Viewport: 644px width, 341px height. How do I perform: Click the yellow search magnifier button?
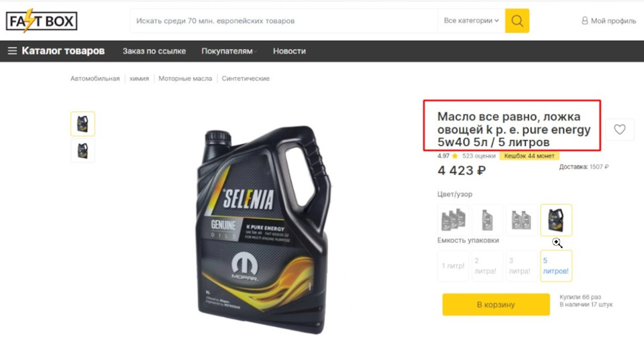point(517,21)
